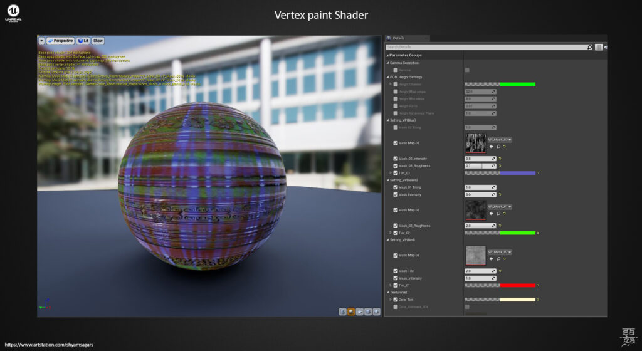Expand the Tint_02 color channels
Image resolution: width=642 pixels, height=351 pixels.
(391, 233)
